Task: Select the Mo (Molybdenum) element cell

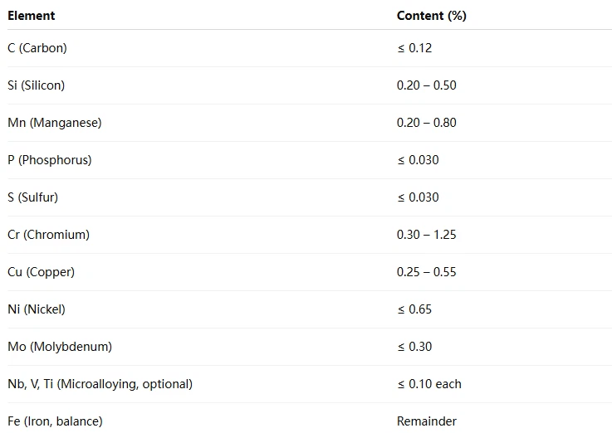Action: [60, 347]
